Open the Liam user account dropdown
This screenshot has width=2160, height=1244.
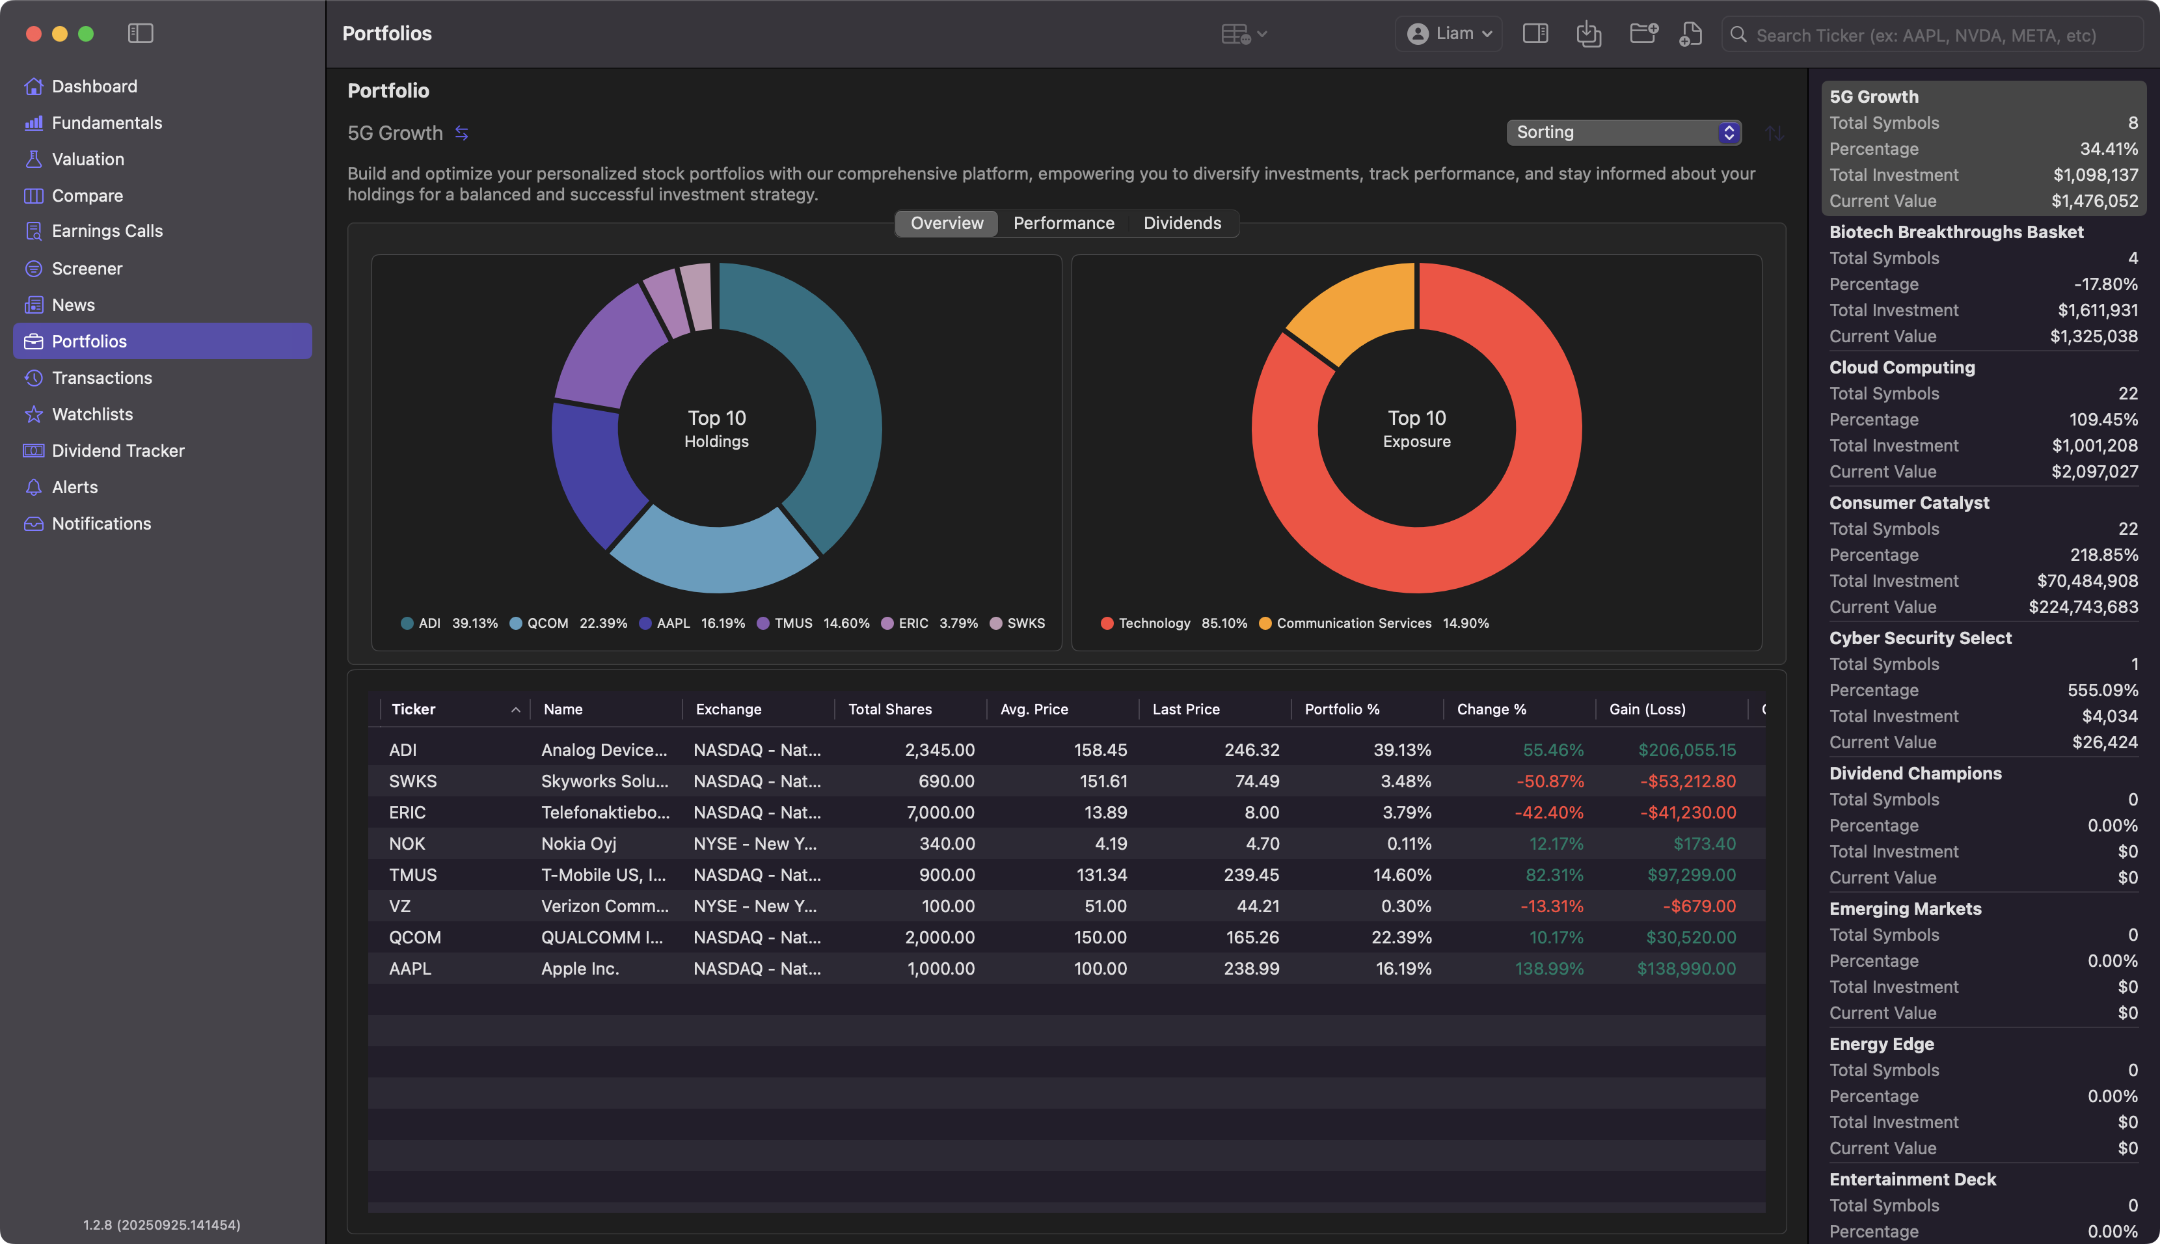(x=1448, y=34)
